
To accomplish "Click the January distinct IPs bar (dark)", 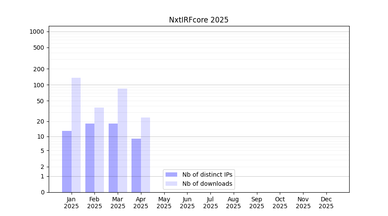I will tap(67, 162).
